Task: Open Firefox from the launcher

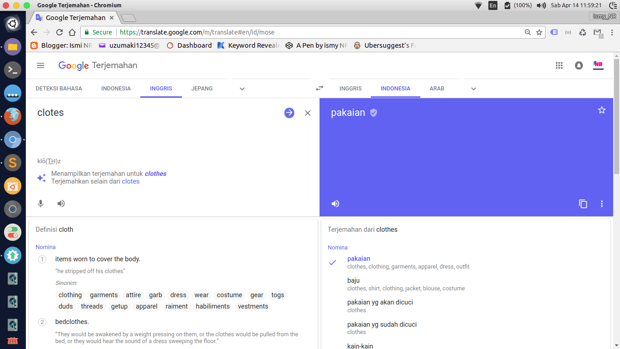Action: [x=13, y=116]
